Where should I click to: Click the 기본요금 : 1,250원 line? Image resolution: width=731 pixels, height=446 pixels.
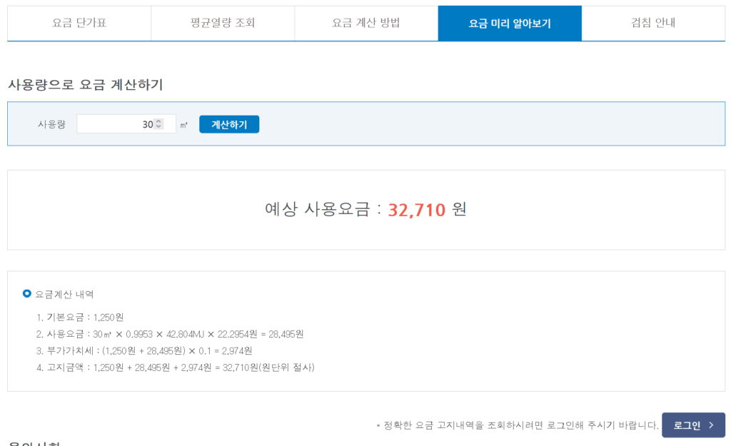pos(80,318)
